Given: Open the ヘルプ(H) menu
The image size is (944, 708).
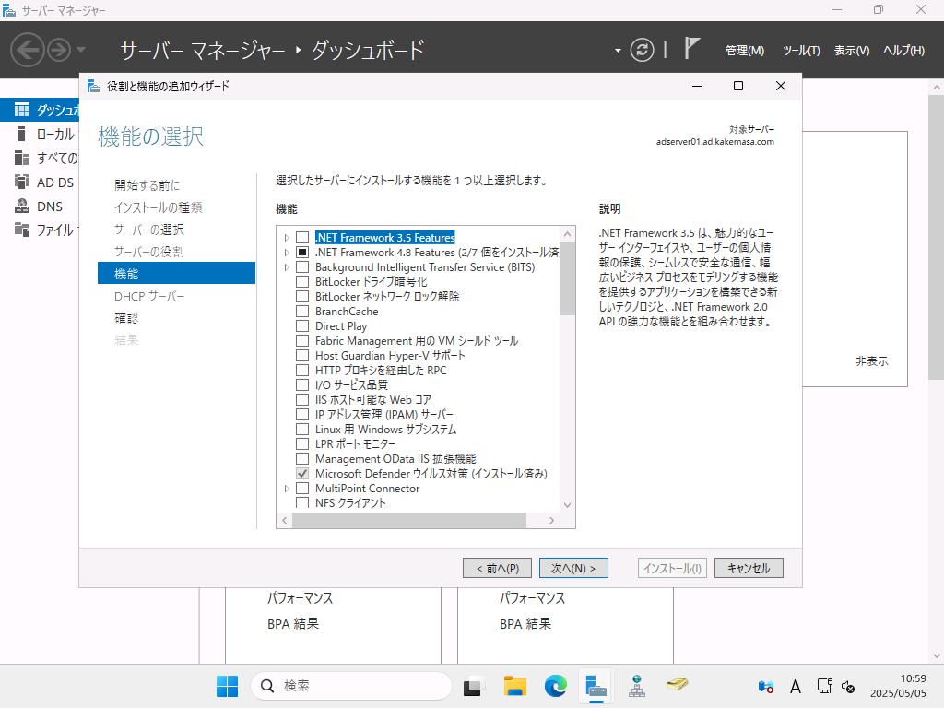Looking at the screenshot, I should coord(903,51).
